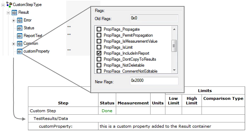The height and width of the screenshot is (133, 249).
Task: Click the flags list scrollbar thumb
Action: pos(174,46)
